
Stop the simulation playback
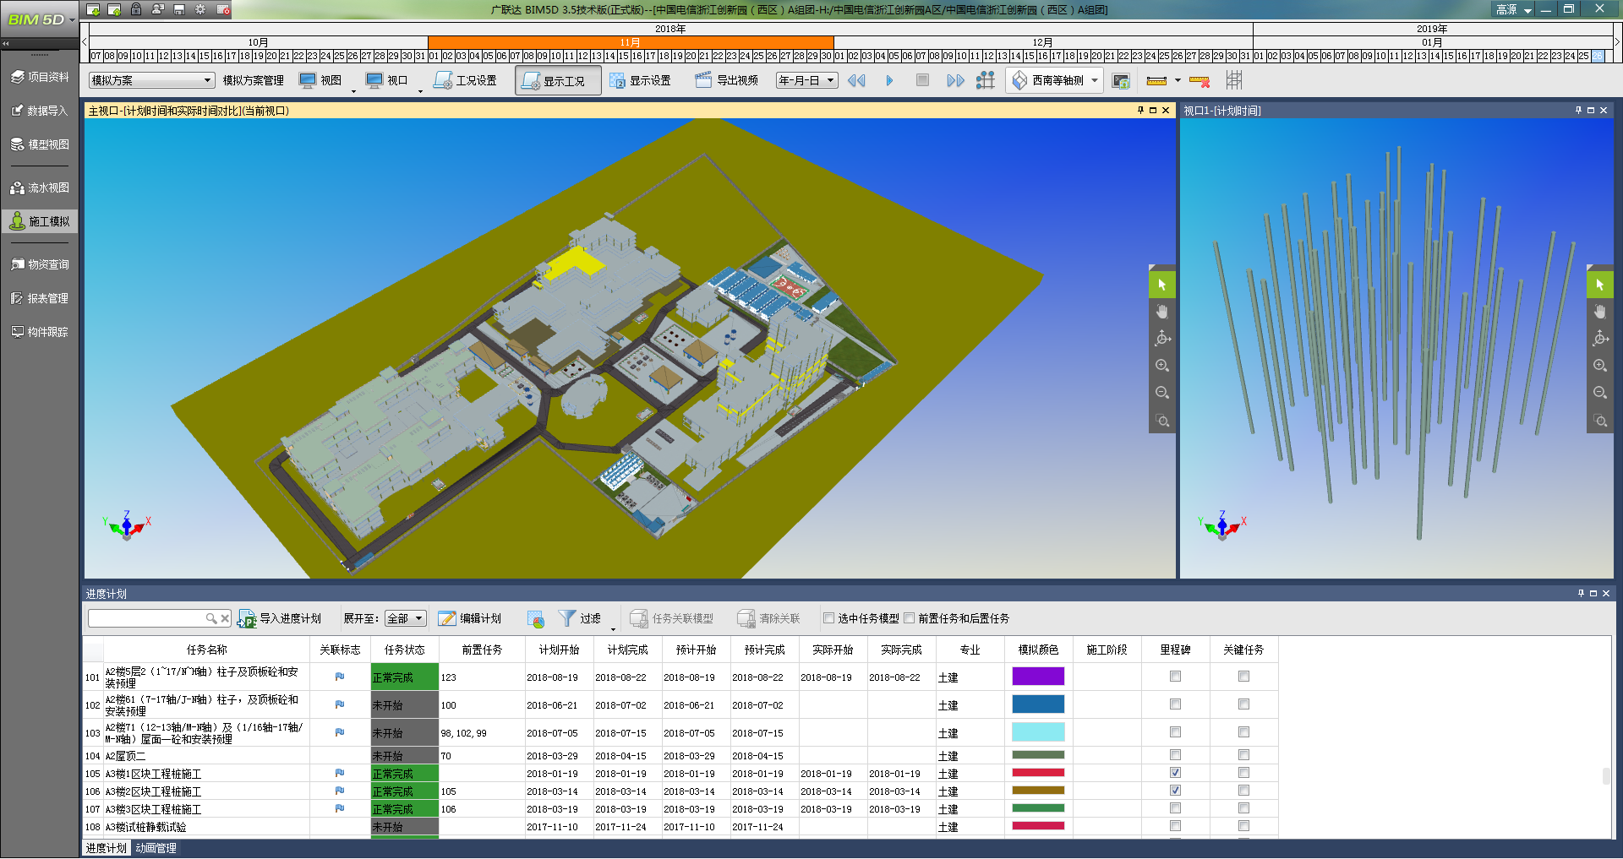(x=922, y=80)
